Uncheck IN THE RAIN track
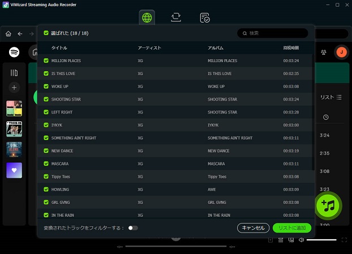The image size is (352, 254). click(46, 215)
